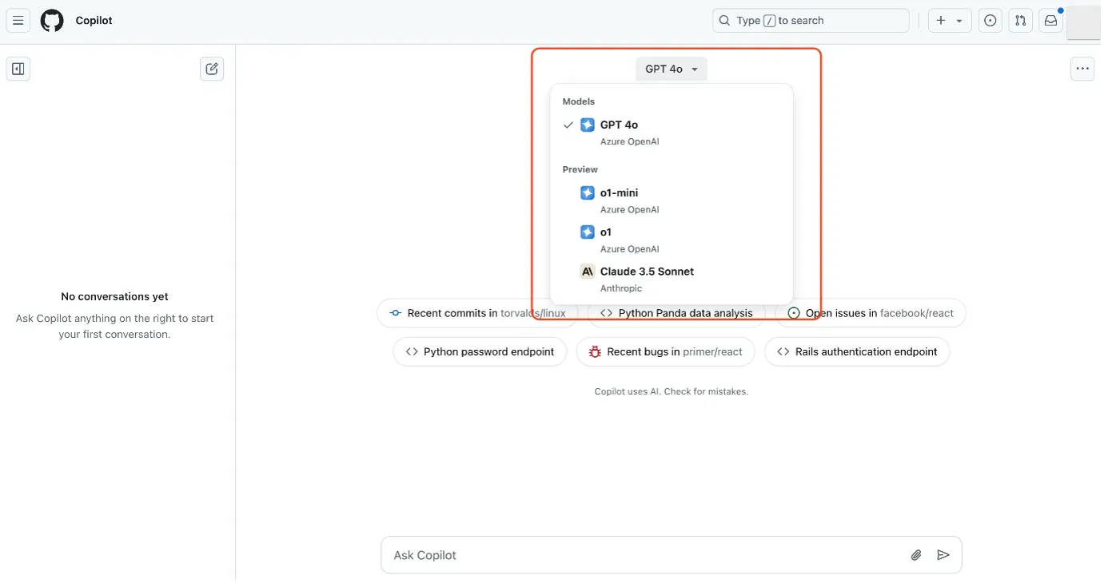
Task: Open the notifications inbox icon
Action: (x=1050, y=21)
